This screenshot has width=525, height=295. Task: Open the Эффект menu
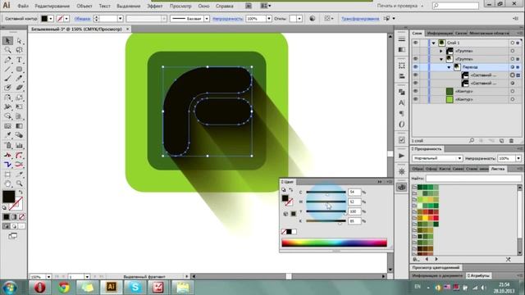coord(155,6)
